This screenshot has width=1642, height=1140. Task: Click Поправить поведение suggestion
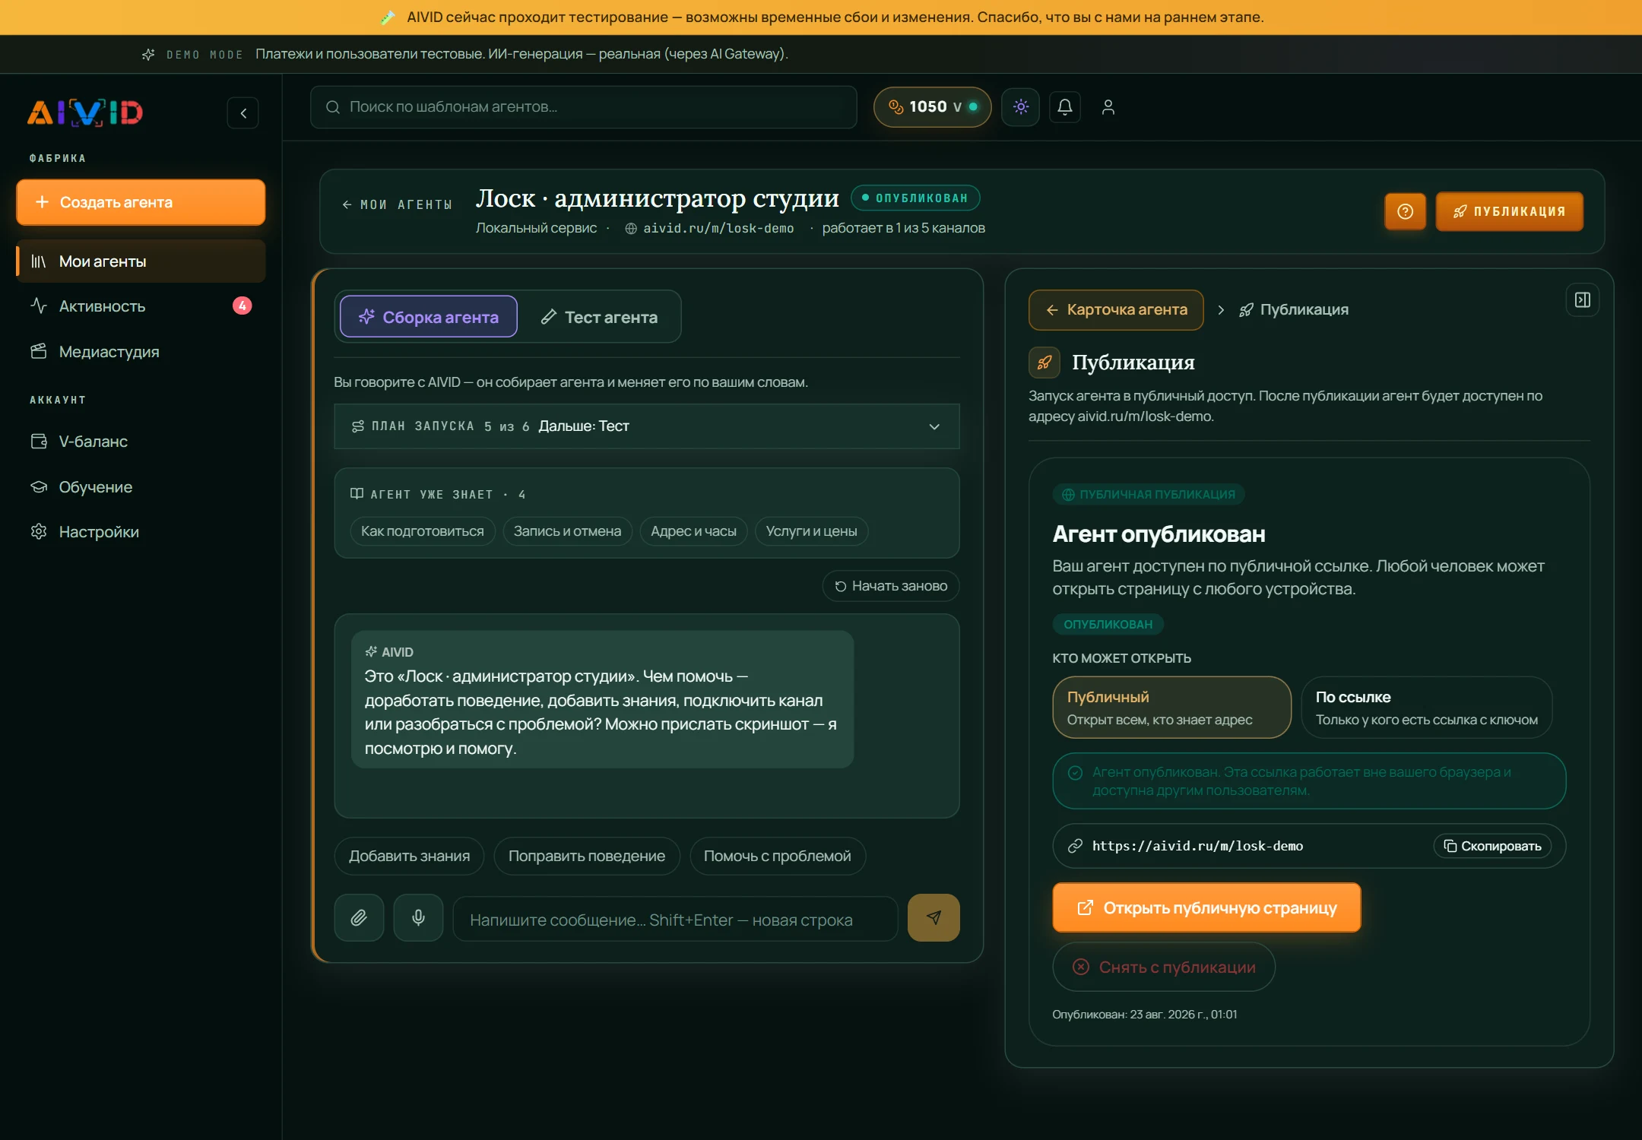587,857
